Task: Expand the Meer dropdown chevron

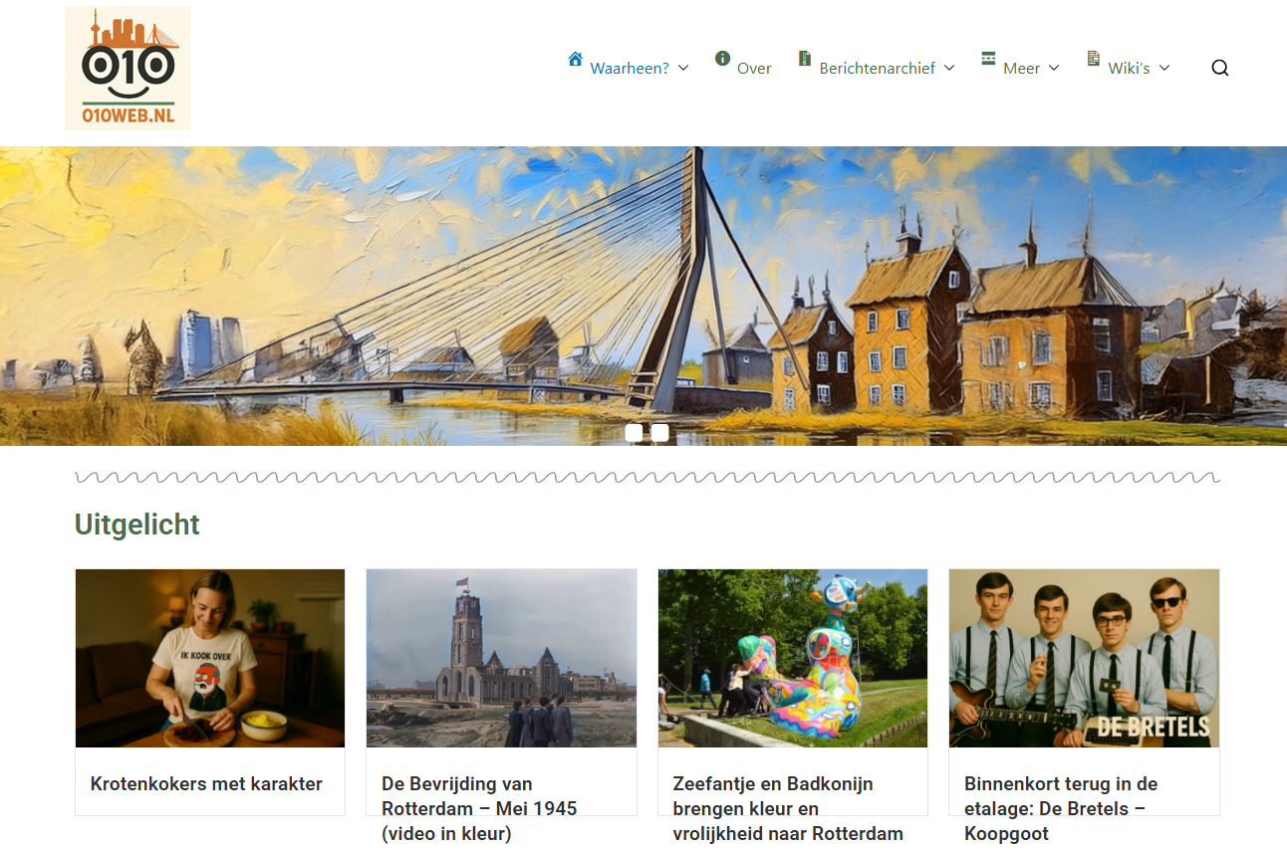Action: tap(1054, 68)
